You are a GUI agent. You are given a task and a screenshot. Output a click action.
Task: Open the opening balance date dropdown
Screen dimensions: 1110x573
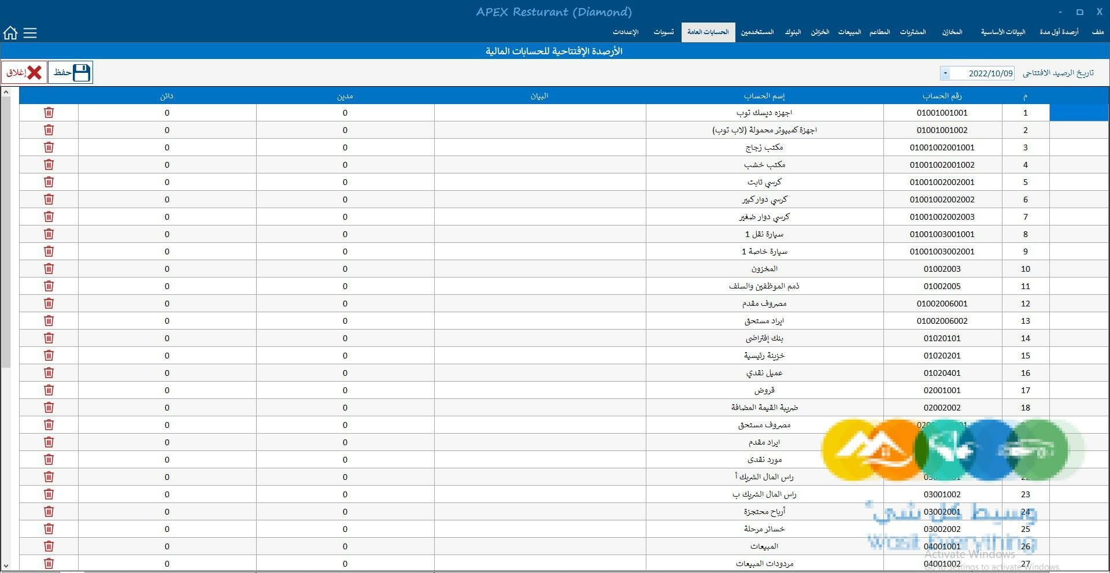[x=945, y=73]
